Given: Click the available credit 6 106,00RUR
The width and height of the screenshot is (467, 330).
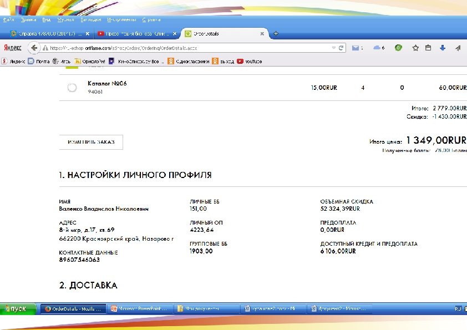Looking at the screenshot, I should click(338, 251).
